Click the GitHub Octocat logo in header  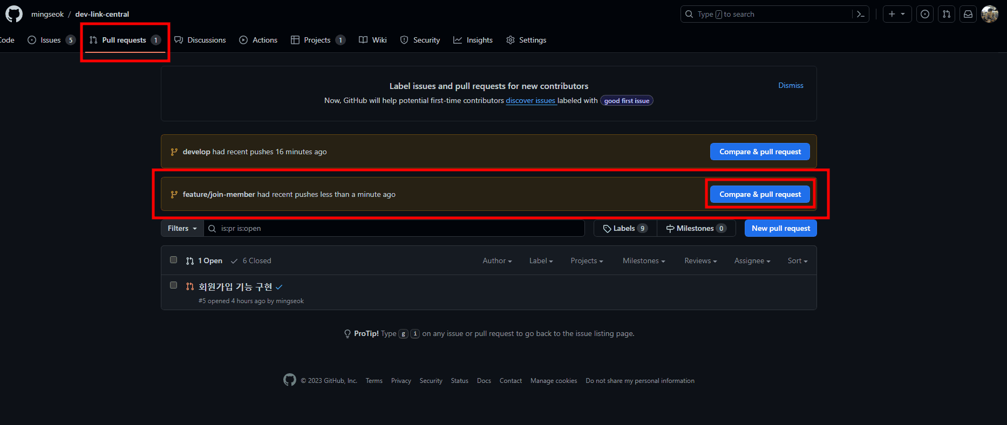pyautogui.click(x=14, y=14)
